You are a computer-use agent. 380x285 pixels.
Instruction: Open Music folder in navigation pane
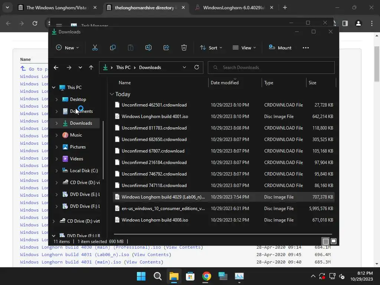[x=76, y=135]
